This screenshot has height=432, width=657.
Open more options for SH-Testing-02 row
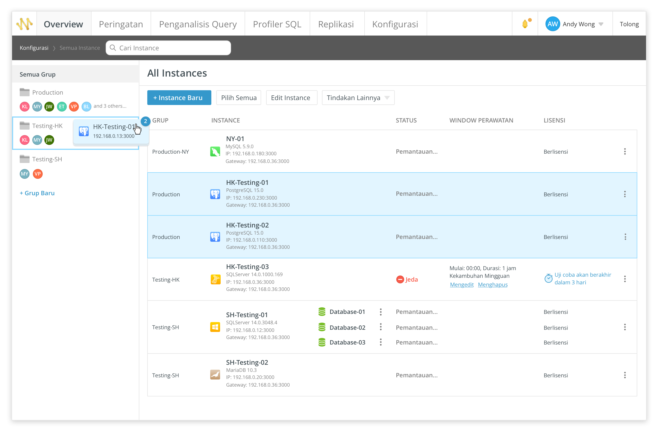625,375
